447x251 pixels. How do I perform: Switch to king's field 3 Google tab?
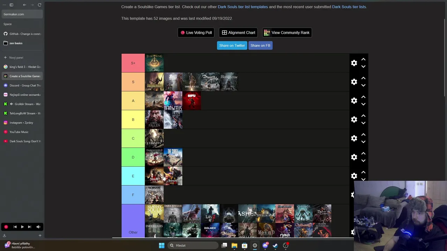coord(22,67)
